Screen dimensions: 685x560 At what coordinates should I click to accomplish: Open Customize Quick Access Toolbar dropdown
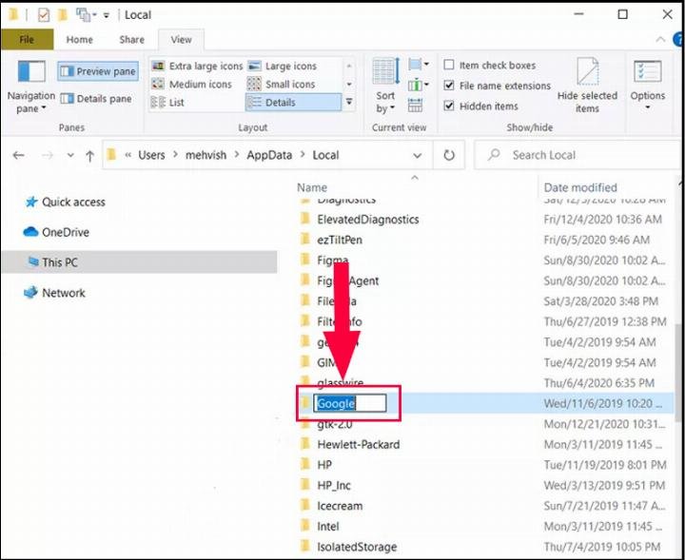click(x=107, y=16)
